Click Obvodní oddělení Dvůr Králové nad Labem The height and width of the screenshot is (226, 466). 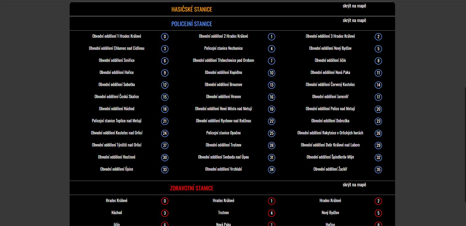[330, 145]
